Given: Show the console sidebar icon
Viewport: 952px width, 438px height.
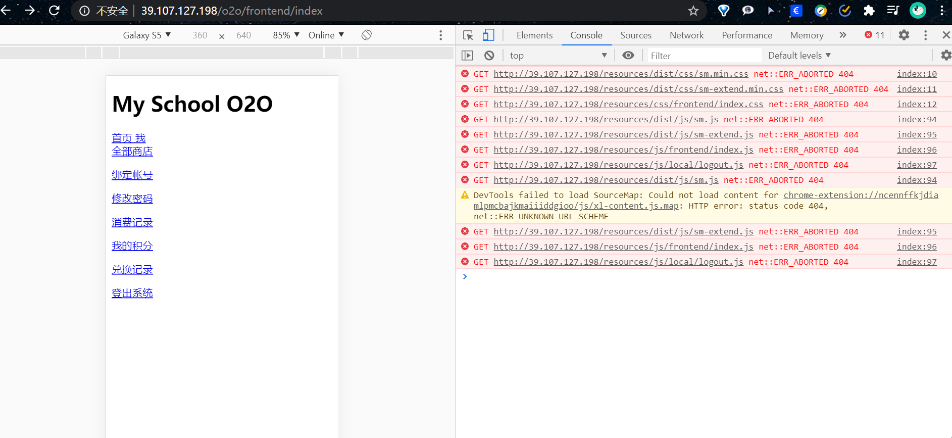Looking at the screenshot, I should pyautogui.click(x=467, y=56).
